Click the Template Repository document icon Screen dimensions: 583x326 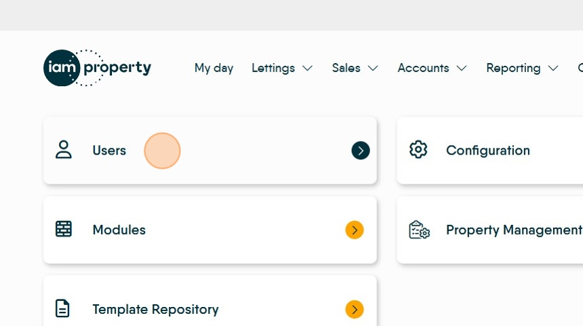click(x=62, y=308)
